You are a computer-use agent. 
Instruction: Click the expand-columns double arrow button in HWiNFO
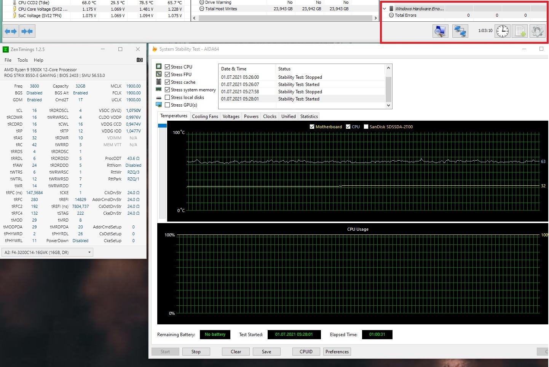coord(11,31)
